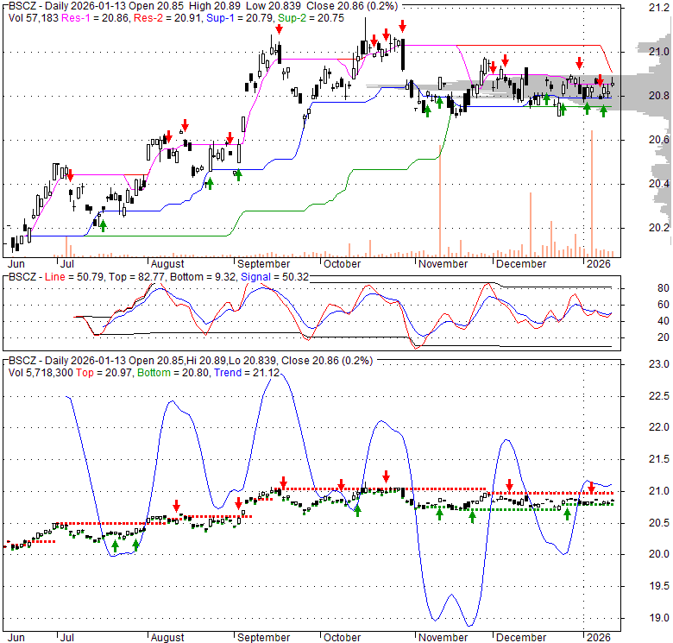Click the Top = 20.97 label in bottom chart
Screen dimensions: 673x643
pyautogui.click(x=104, y=373)
